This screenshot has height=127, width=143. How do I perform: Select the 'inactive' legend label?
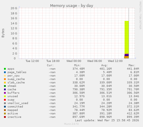coord(14,117)
